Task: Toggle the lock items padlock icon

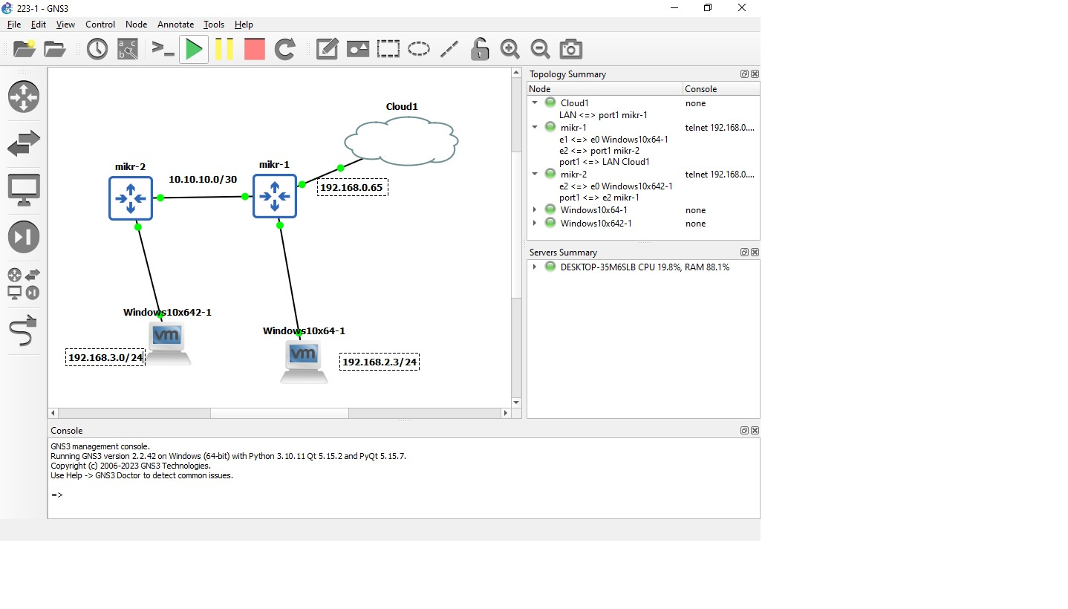Action: [480, 49]
